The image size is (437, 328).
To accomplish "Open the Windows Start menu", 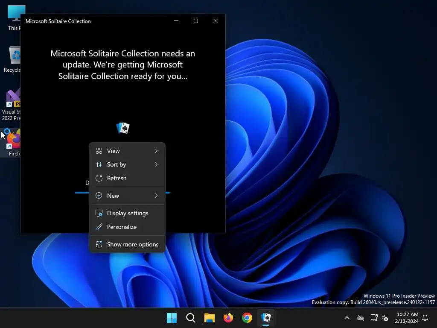I will [172, 318].
